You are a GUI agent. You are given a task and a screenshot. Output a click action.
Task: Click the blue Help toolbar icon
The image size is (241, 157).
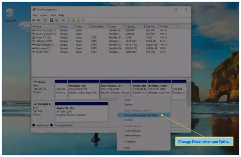pos(51,20)
